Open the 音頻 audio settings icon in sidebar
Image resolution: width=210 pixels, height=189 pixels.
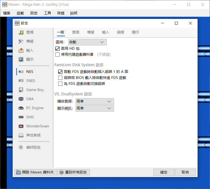(x=21, y=32)
